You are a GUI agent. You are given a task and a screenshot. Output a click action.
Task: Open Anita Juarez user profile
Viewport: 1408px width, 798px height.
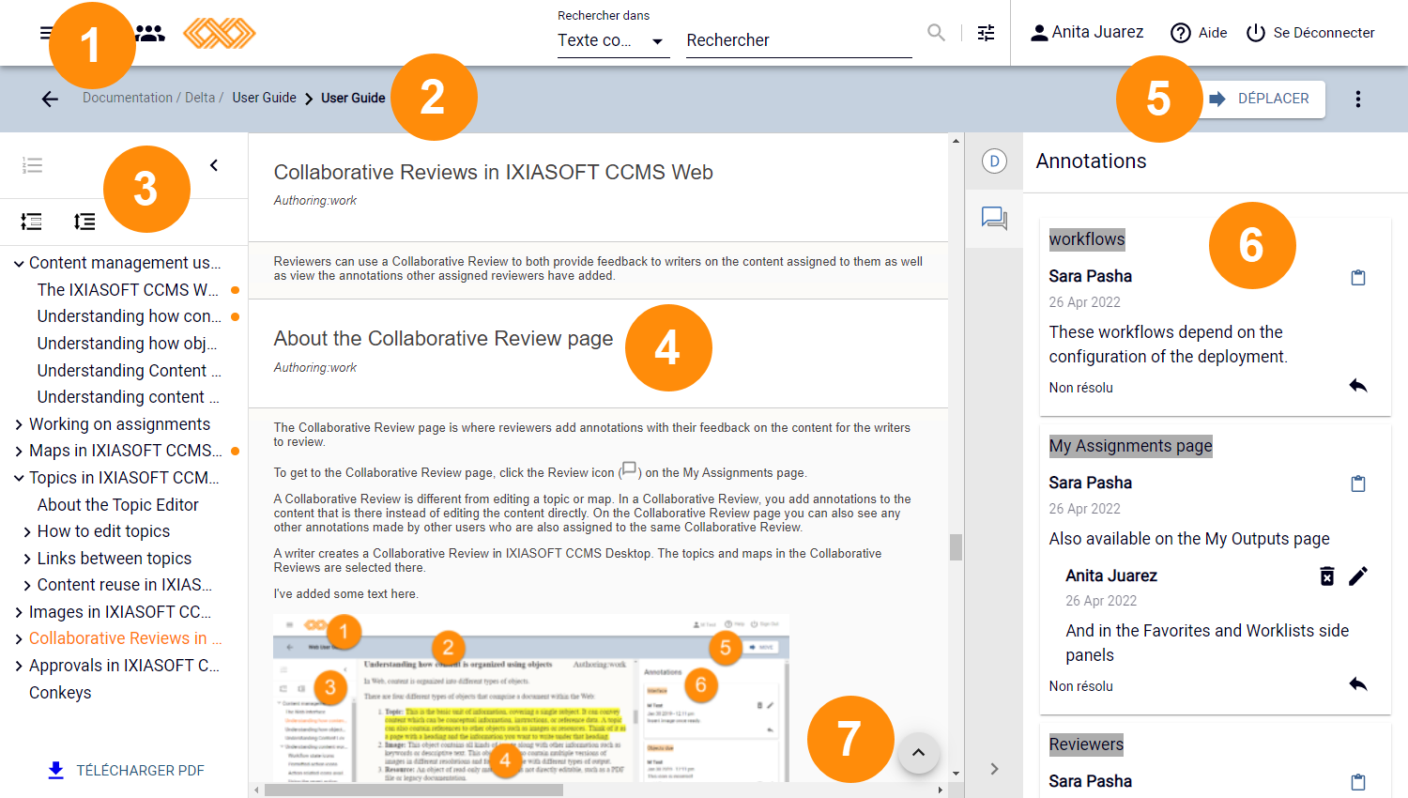click(x=1086, y=33)
